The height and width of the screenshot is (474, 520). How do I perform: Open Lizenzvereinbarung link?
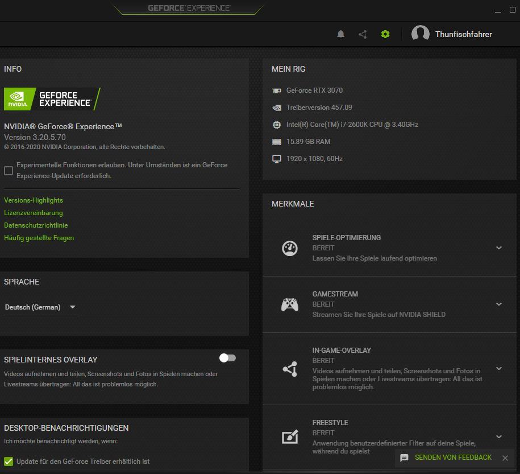point(34,213)
